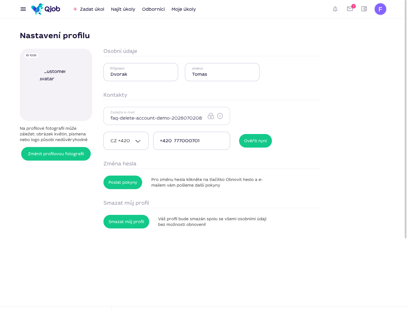Click the Poslat pokyny button

[x=123, y=182]
